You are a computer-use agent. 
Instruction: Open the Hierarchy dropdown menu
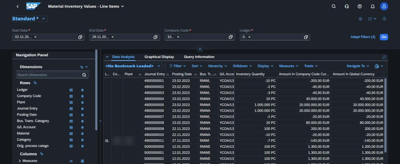[x=218, y=66]
